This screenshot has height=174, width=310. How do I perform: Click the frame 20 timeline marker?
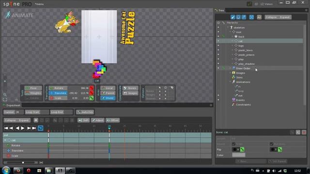109,128
